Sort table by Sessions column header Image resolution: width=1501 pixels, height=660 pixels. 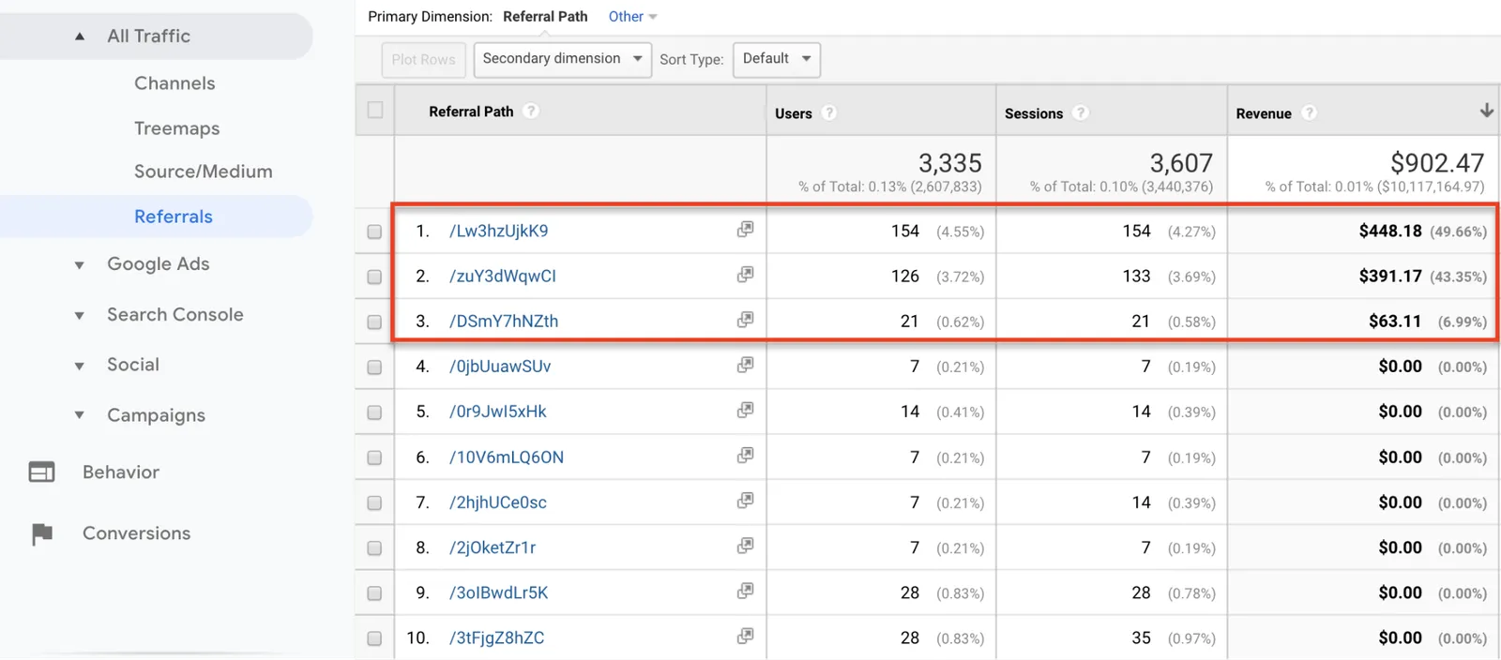(1034, 113)
